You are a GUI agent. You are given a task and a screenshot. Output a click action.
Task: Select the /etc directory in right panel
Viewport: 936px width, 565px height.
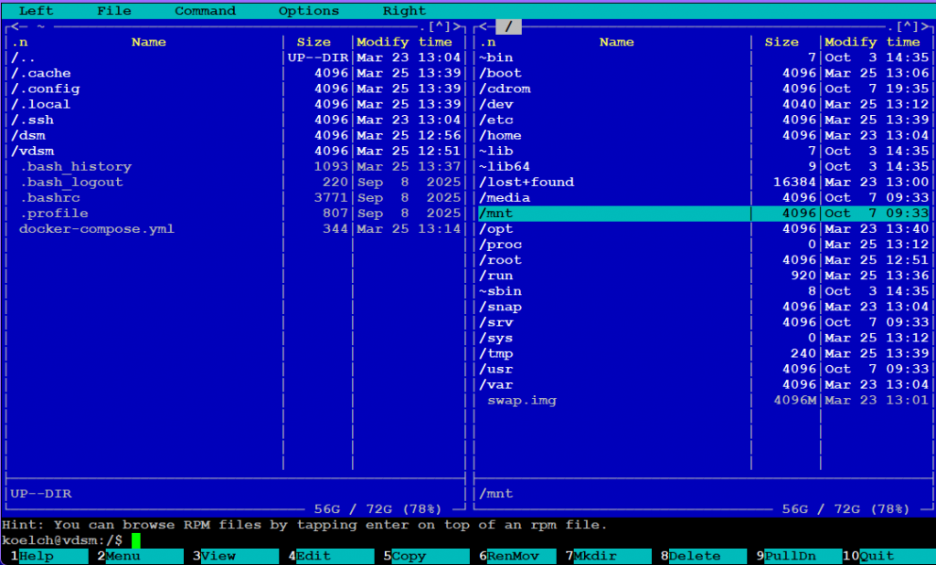[x=496, y=120]
